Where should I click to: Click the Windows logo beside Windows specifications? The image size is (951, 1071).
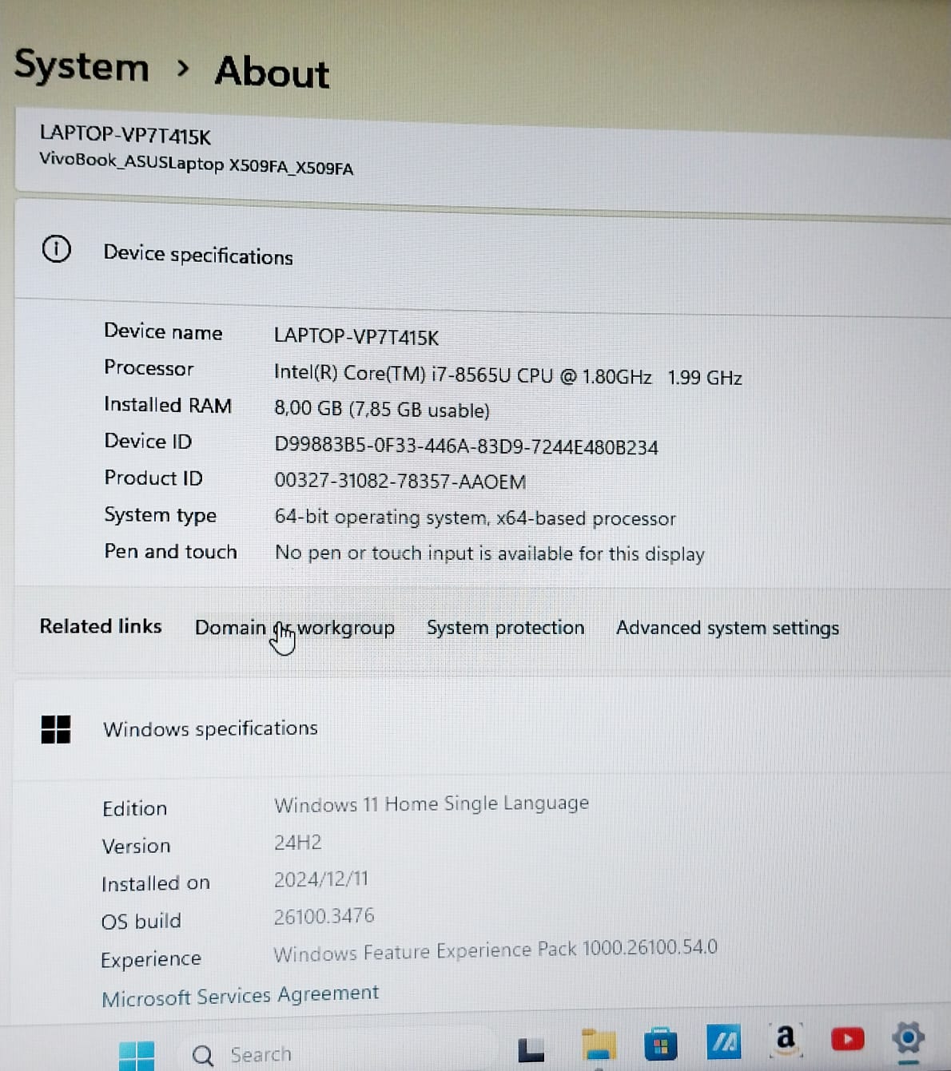tap(56, 729)
